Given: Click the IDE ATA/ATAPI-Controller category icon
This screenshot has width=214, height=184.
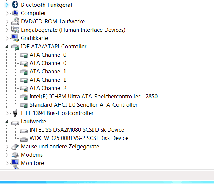Looking at the screenshot, I should tap(15, 47).
